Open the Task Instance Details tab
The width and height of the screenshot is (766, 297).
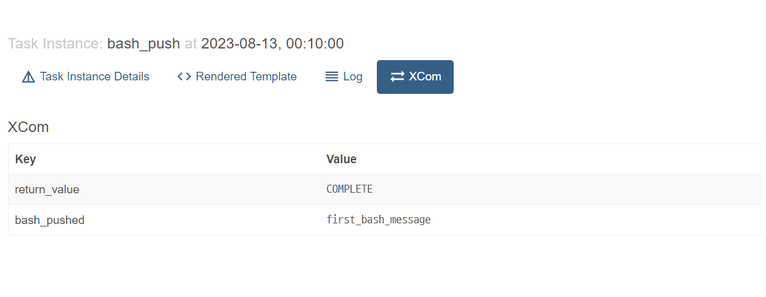point(95,77)
